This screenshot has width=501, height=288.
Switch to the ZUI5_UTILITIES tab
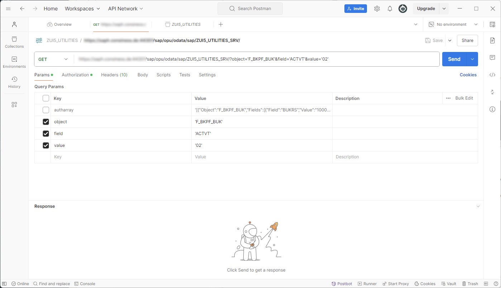(183, 24)
